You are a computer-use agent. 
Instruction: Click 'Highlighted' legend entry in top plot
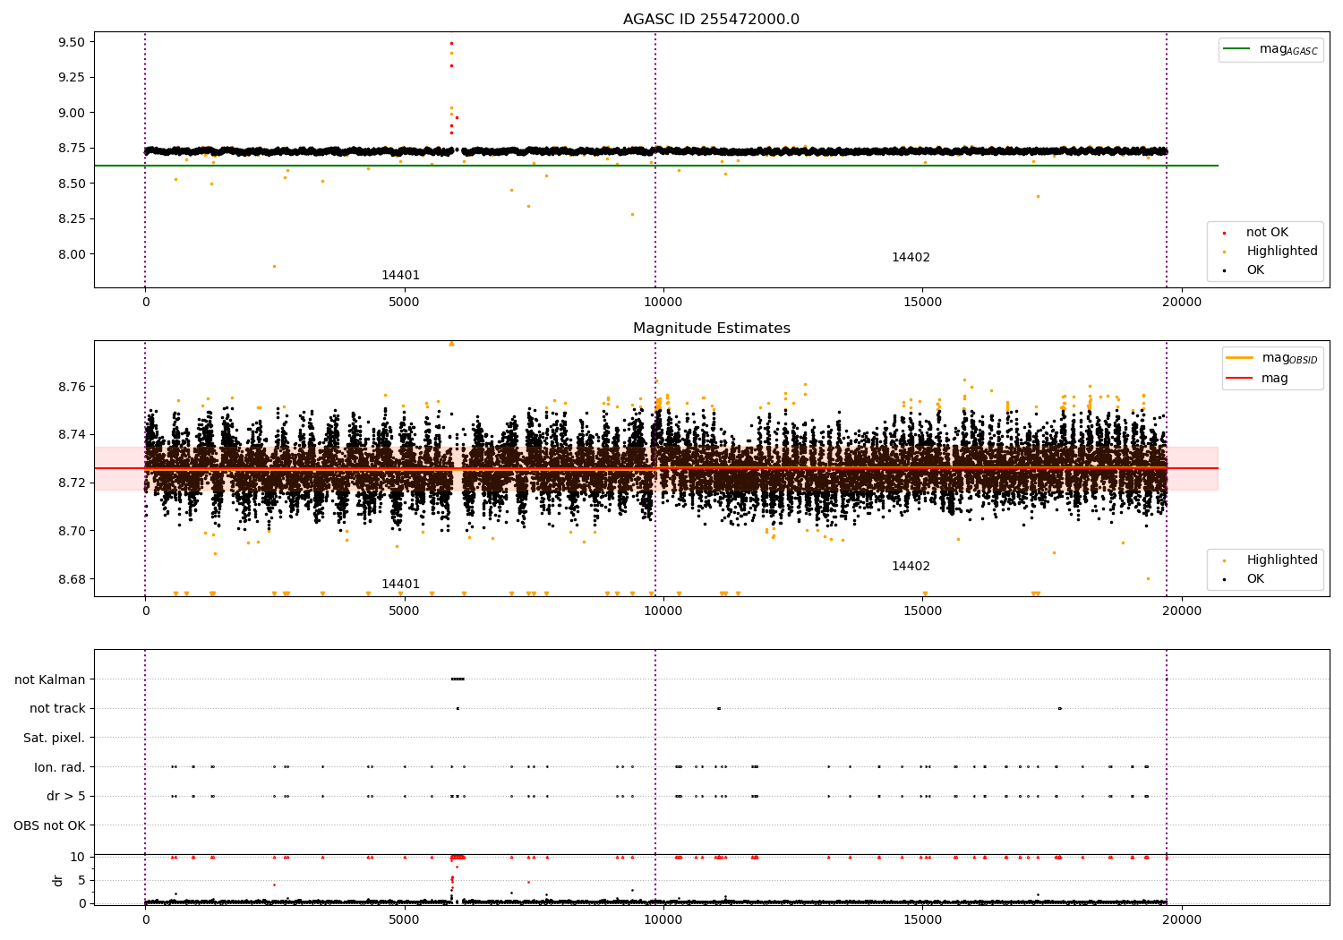(1271, 252)
